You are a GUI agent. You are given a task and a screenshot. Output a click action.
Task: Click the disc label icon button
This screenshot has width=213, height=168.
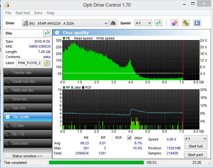tap(47, 63)
